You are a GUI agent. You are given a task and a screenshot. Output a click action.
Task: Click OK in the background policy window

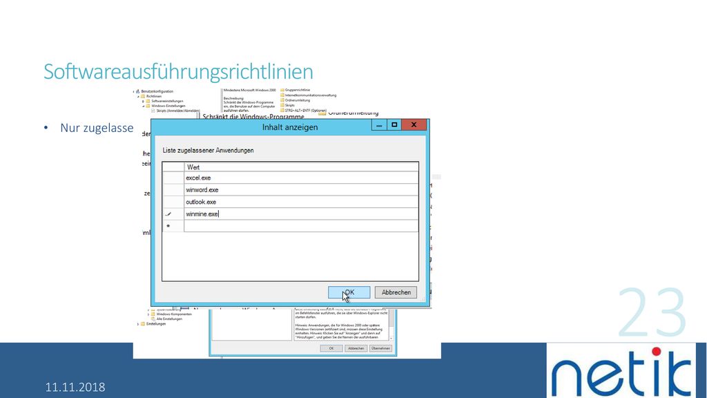click(x=331, y=348)
